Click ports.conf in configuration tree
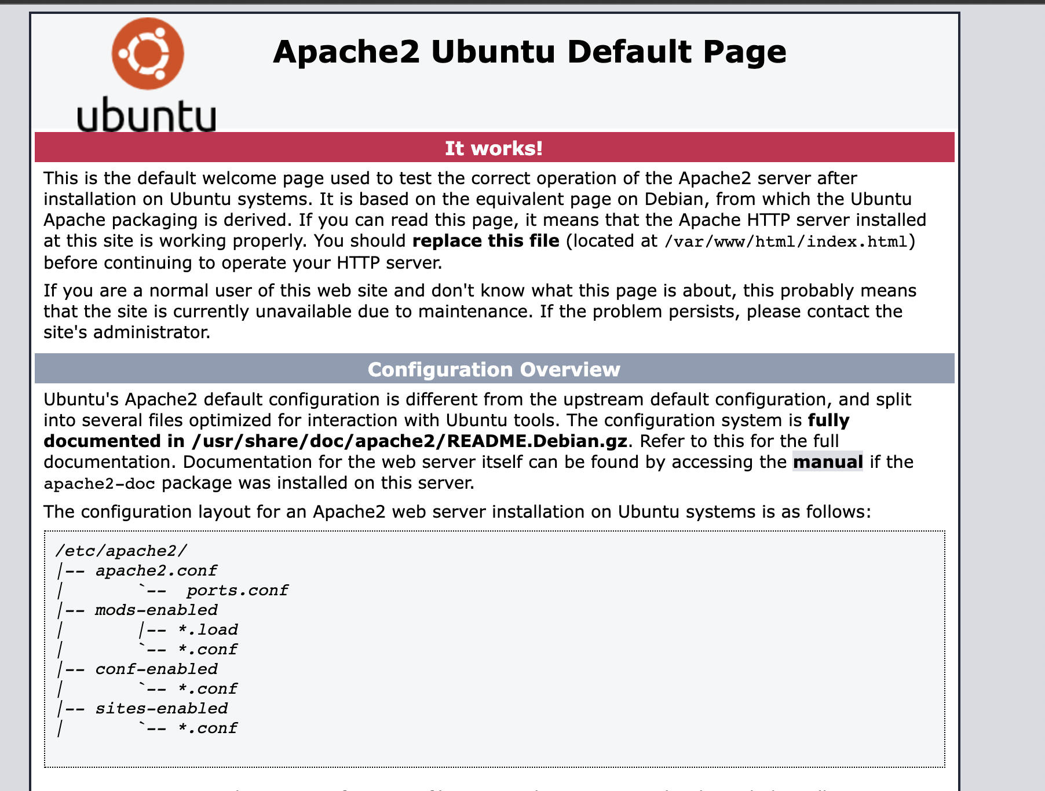Image resolution: width=1045 pixels, height=791 pixels. click(237, 590)
